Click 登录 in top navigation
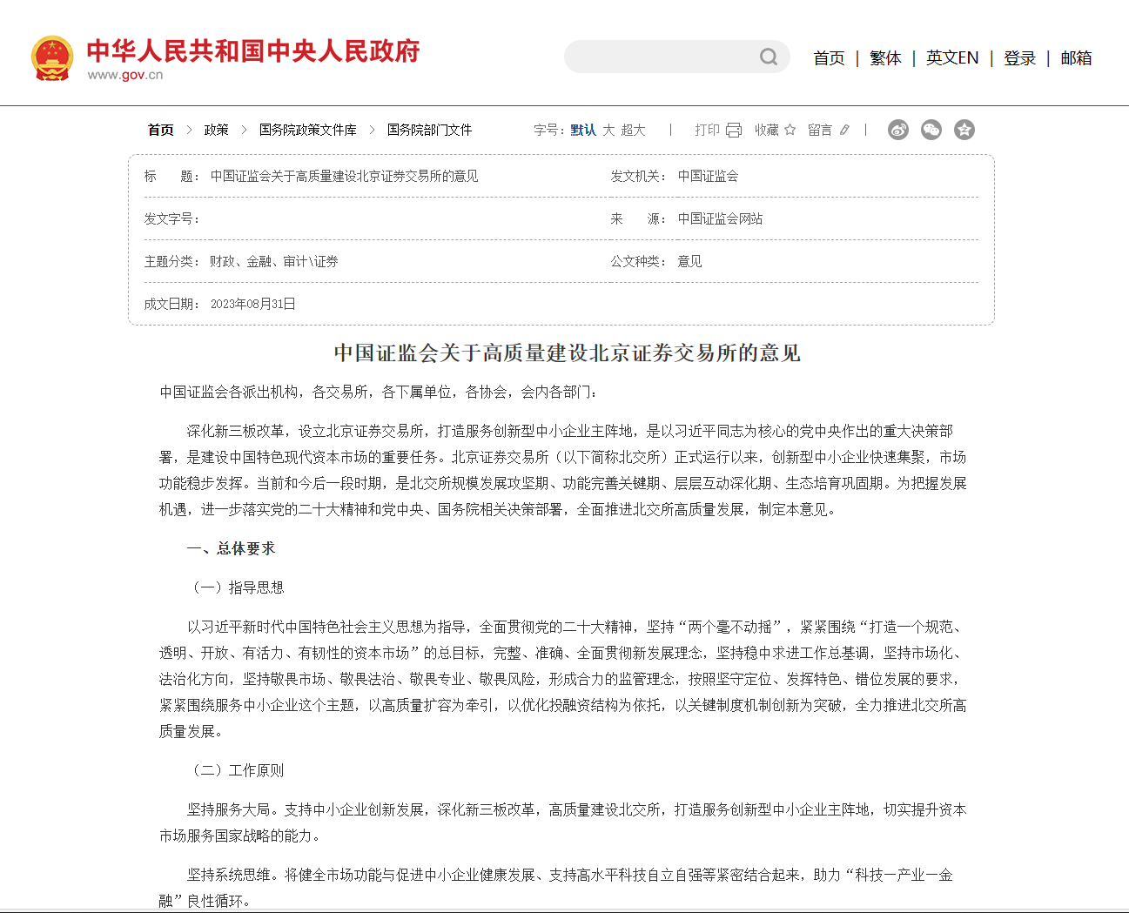The height and width of the screenshot is (913, 1129). coord(1019,58)
